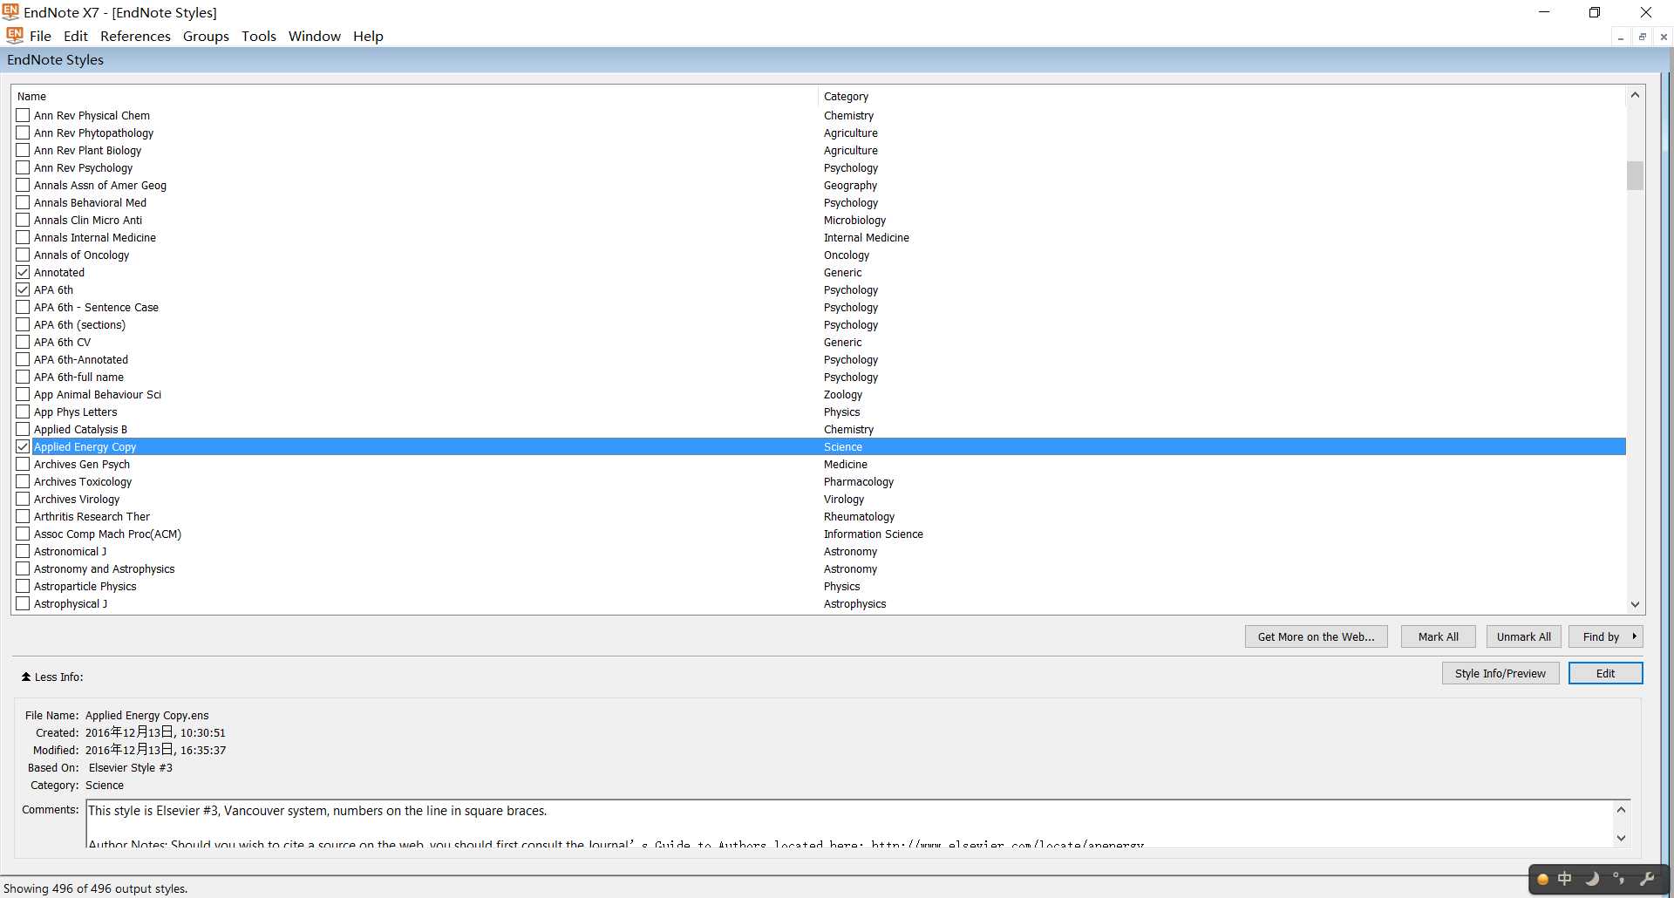The width and height of the screenshot is (1674, 898).
Task: Open the Edit menu
Action: 76,36
